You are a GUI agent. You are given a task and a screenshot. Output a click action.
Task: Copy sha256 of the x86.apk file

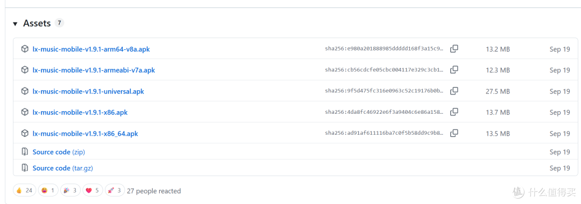click(x=454, y=112)
